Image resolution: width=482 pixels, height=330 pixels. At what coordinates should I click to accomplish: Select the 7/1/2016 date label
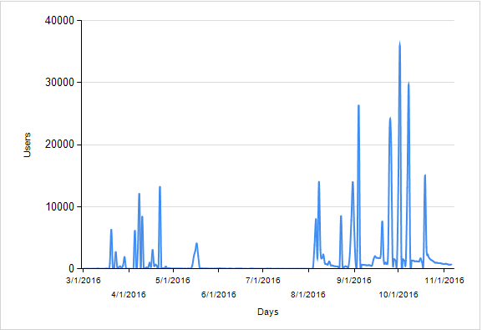point(263,281)
